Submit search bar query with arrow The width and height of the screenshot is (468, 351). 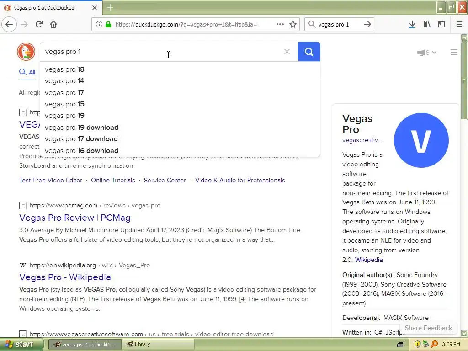367,24
